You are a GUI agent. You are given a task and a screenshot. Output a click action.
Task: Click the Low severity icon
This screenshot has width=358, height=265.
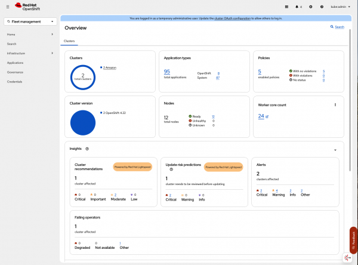point(131,195)
